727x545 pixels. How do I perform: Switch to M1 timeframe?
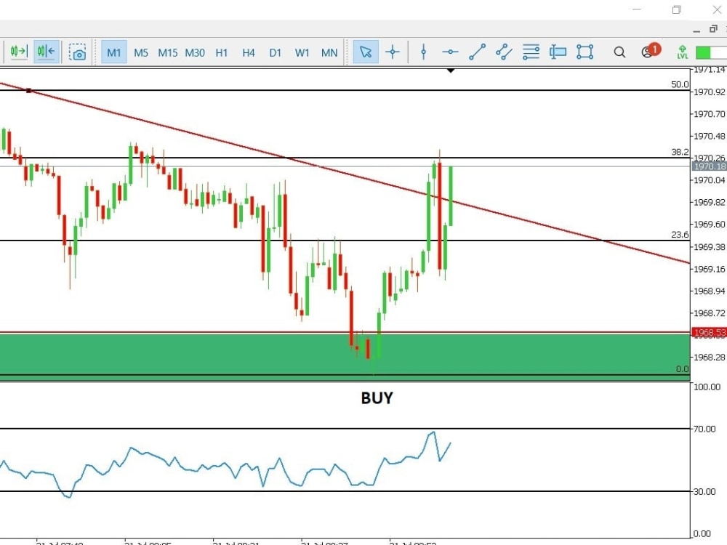click(x=114, y=52)
